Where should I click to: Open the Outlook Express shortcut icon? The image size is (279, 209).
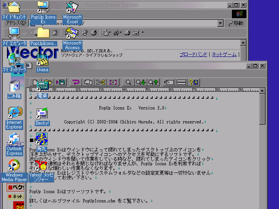pyautogui.click(x=14, y=144)
